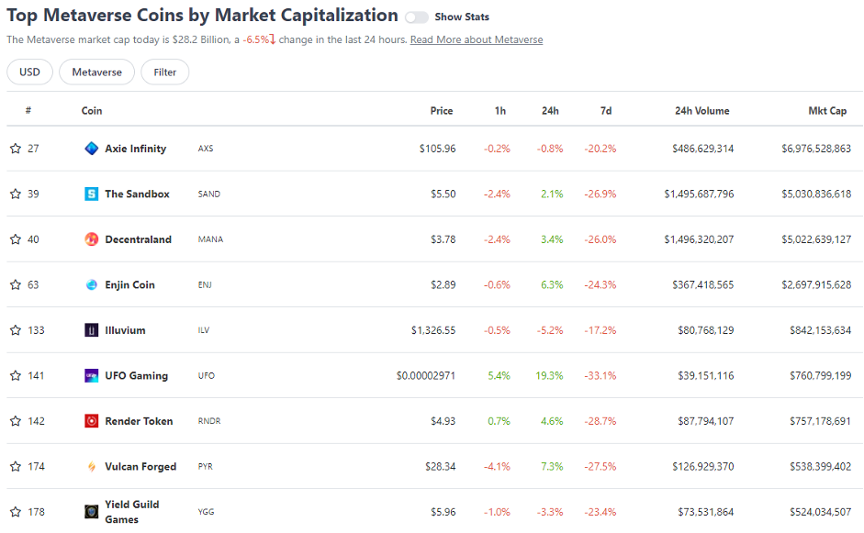The image size is (864, 533).
Task: Click the Axie Infinity coin logo icon
Action: click(x=91, y=149)
